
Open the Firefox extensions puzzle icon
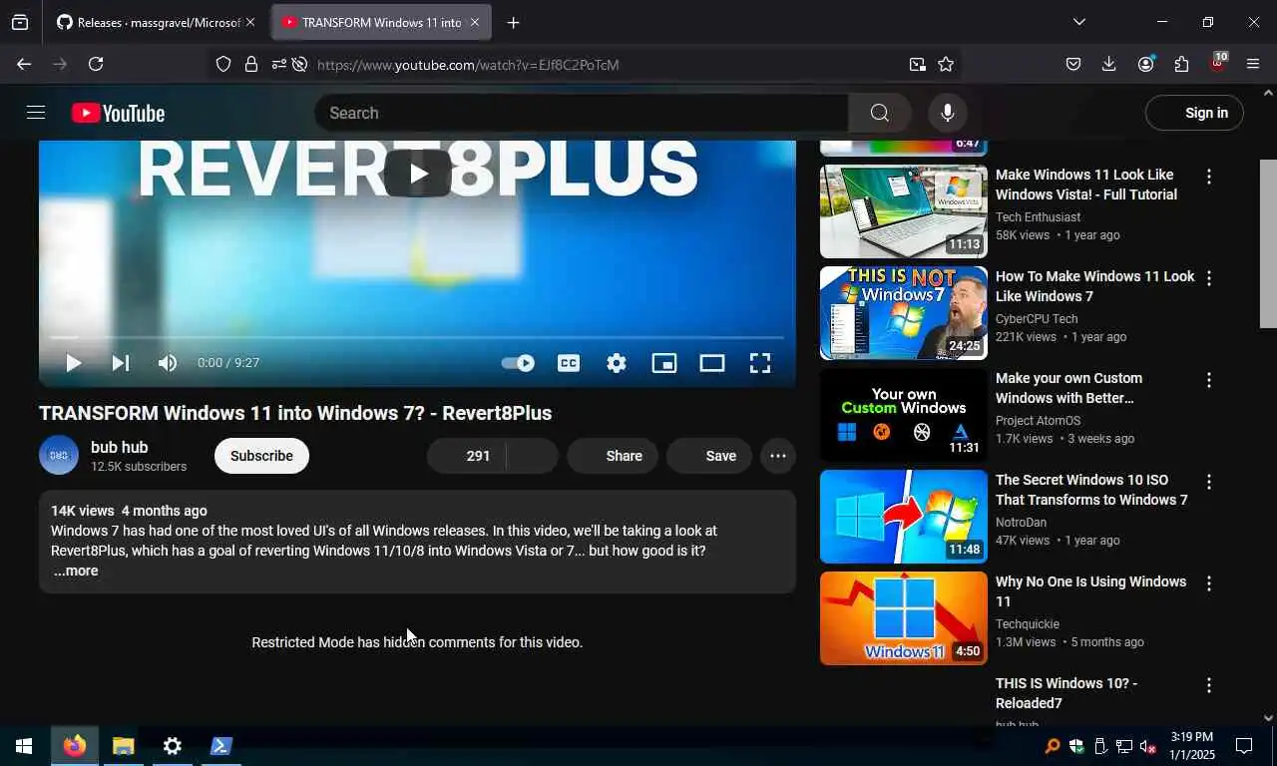(x=1181, y=64)
